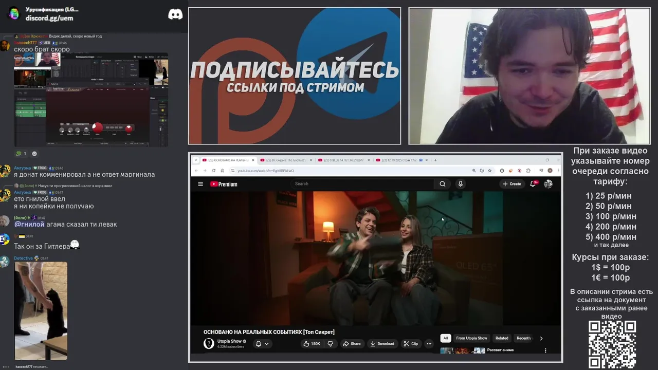
Task: Open the YouTube account avatar menu
Action: click(549, 184)
